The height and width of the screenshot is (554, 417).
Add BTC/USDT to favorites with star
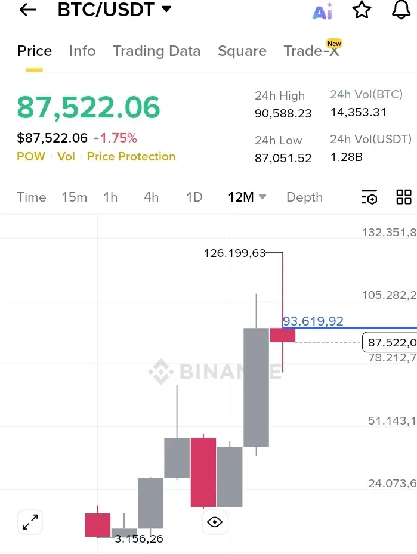pos(362,10)
